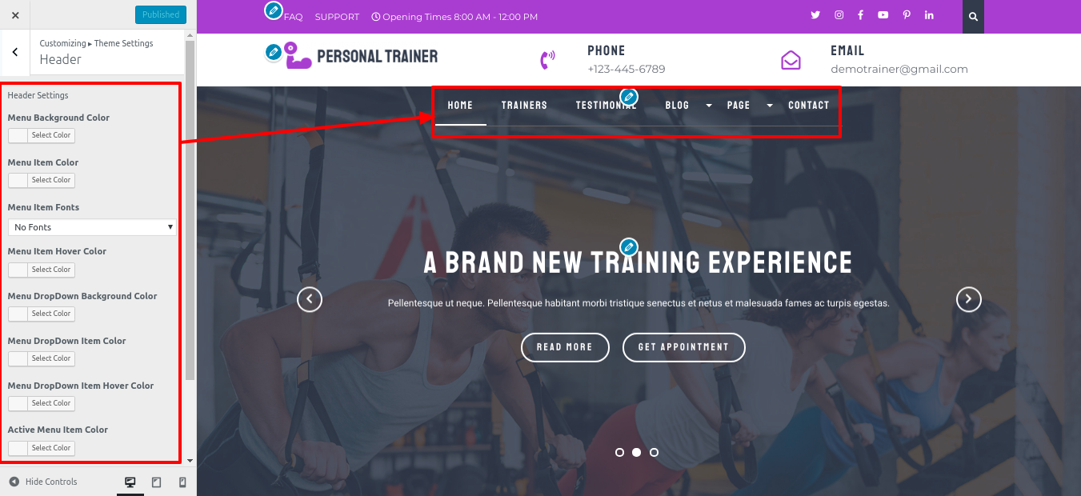The height and width of the screenshot is (496, 1081).
Task: Click the edit pencil on menu navigation
Action: pos(629,98)
